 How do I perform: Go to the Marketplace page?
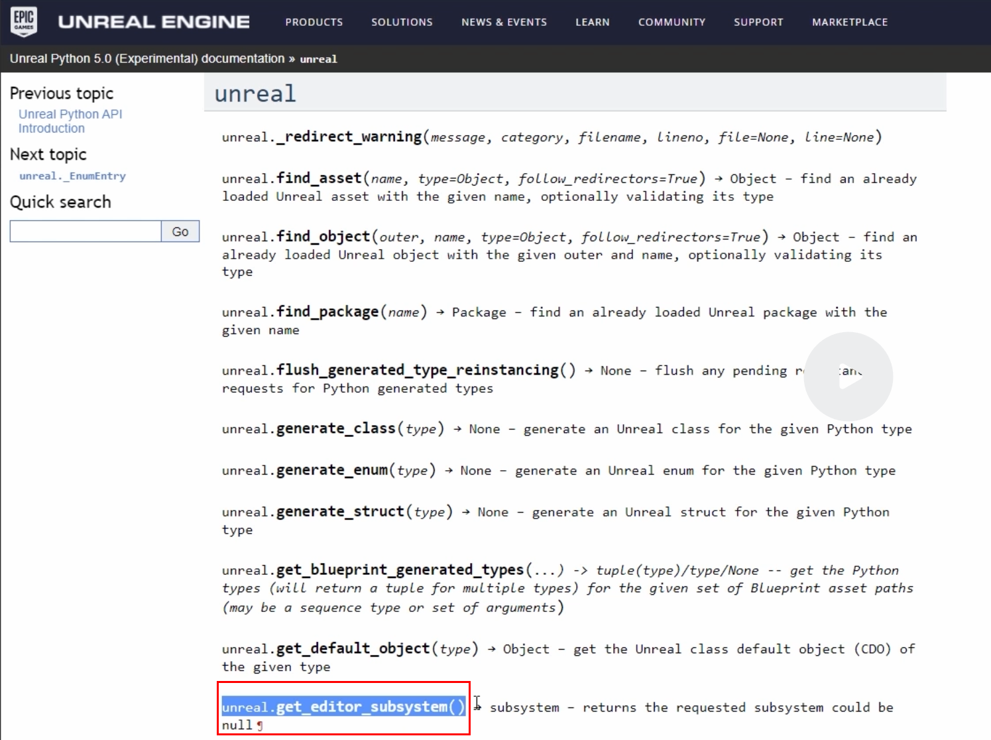pyautogui.click(x=850, y=22)
